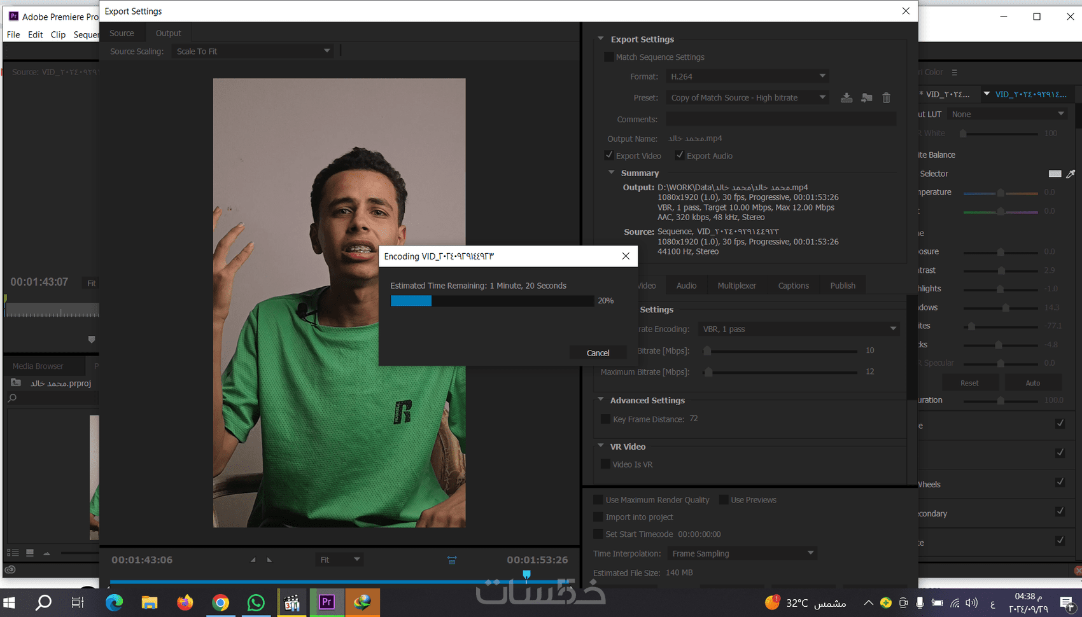Viewport: 1082px width, 617px height.
Task: Collapse the Advanced Settings section
Action: pos(600,399)
